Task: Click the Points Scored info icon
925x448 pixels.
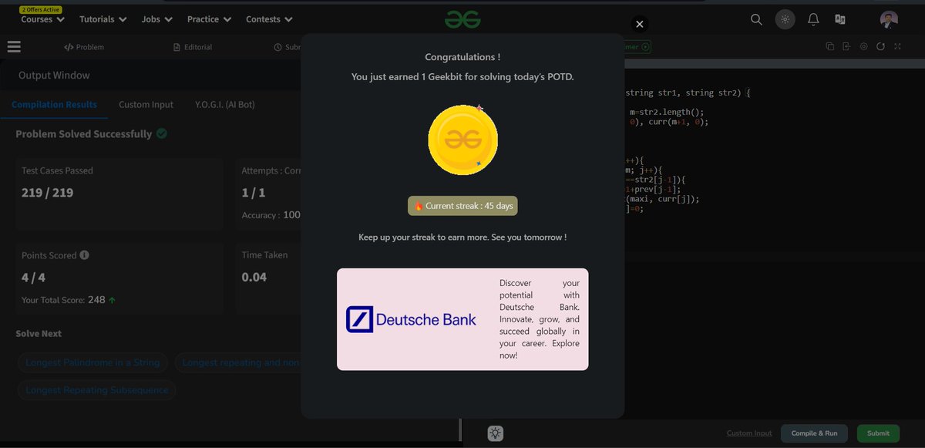Action: pos(85,255)
